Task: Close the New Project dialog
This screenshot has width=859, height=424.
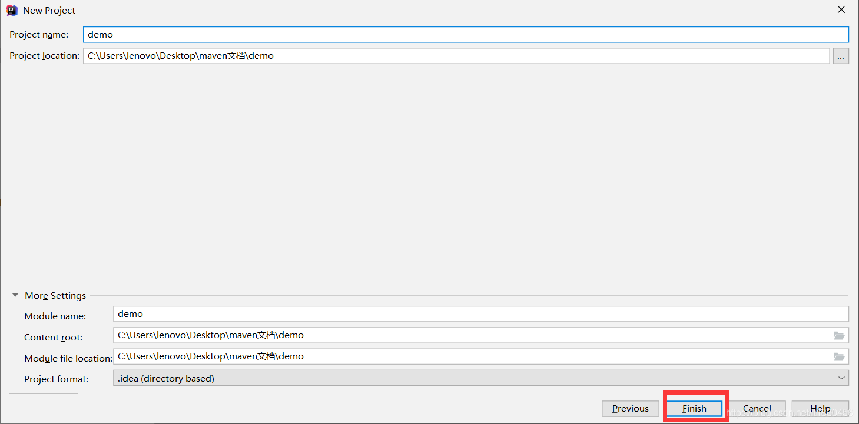Action: pyautogui.click(x=841, y=10)
